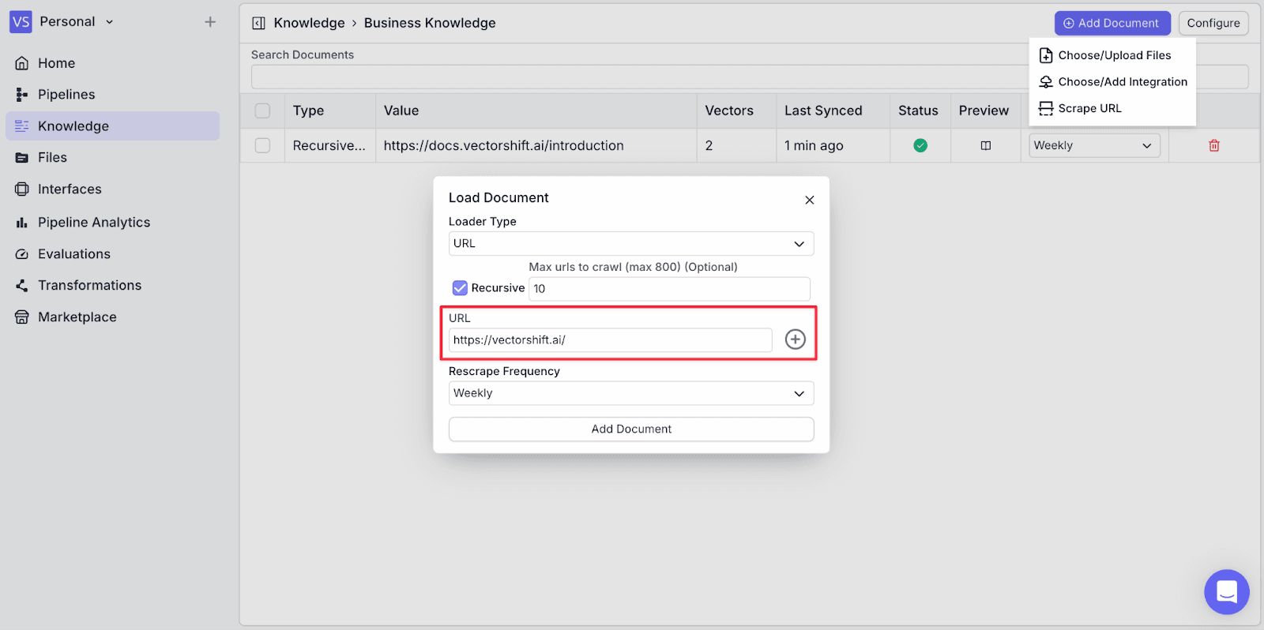Open the chat support bubble
The width and height of the screenshot is (1264, 630).
click(x=1227, y=592)
